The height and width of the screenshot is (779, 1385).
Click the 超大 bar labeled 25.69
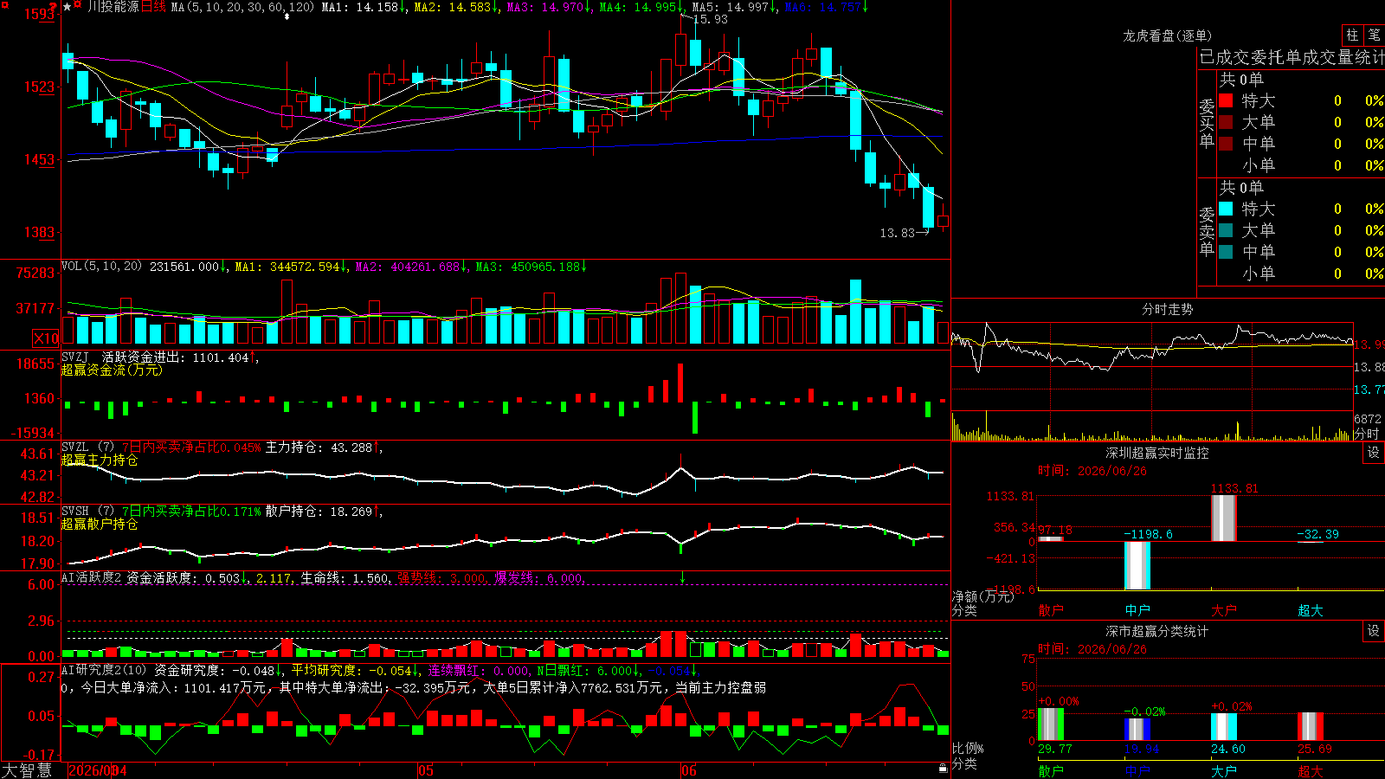point(1311,727)
